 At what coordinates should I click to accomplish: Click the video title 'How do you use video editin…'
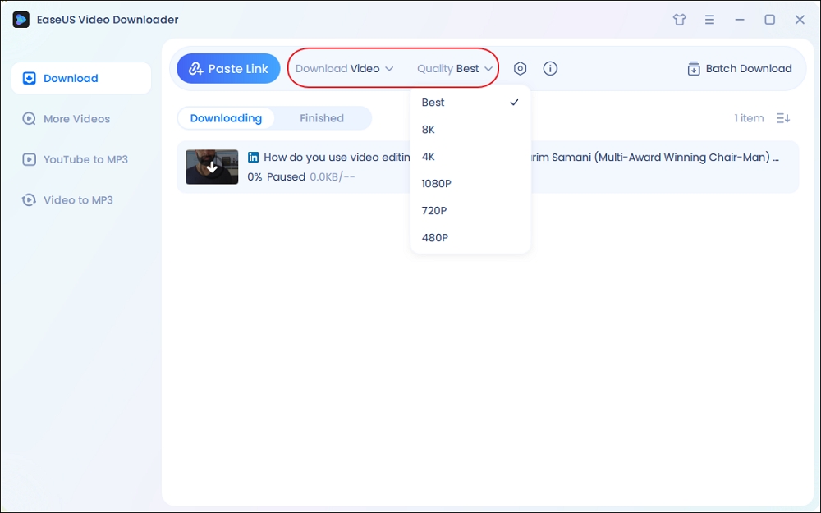[x=337, y=157]
